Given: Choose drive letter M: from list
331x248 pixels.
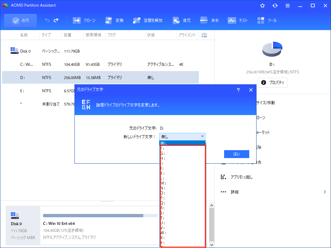Looking at the screenshot, I should [182, 183].
